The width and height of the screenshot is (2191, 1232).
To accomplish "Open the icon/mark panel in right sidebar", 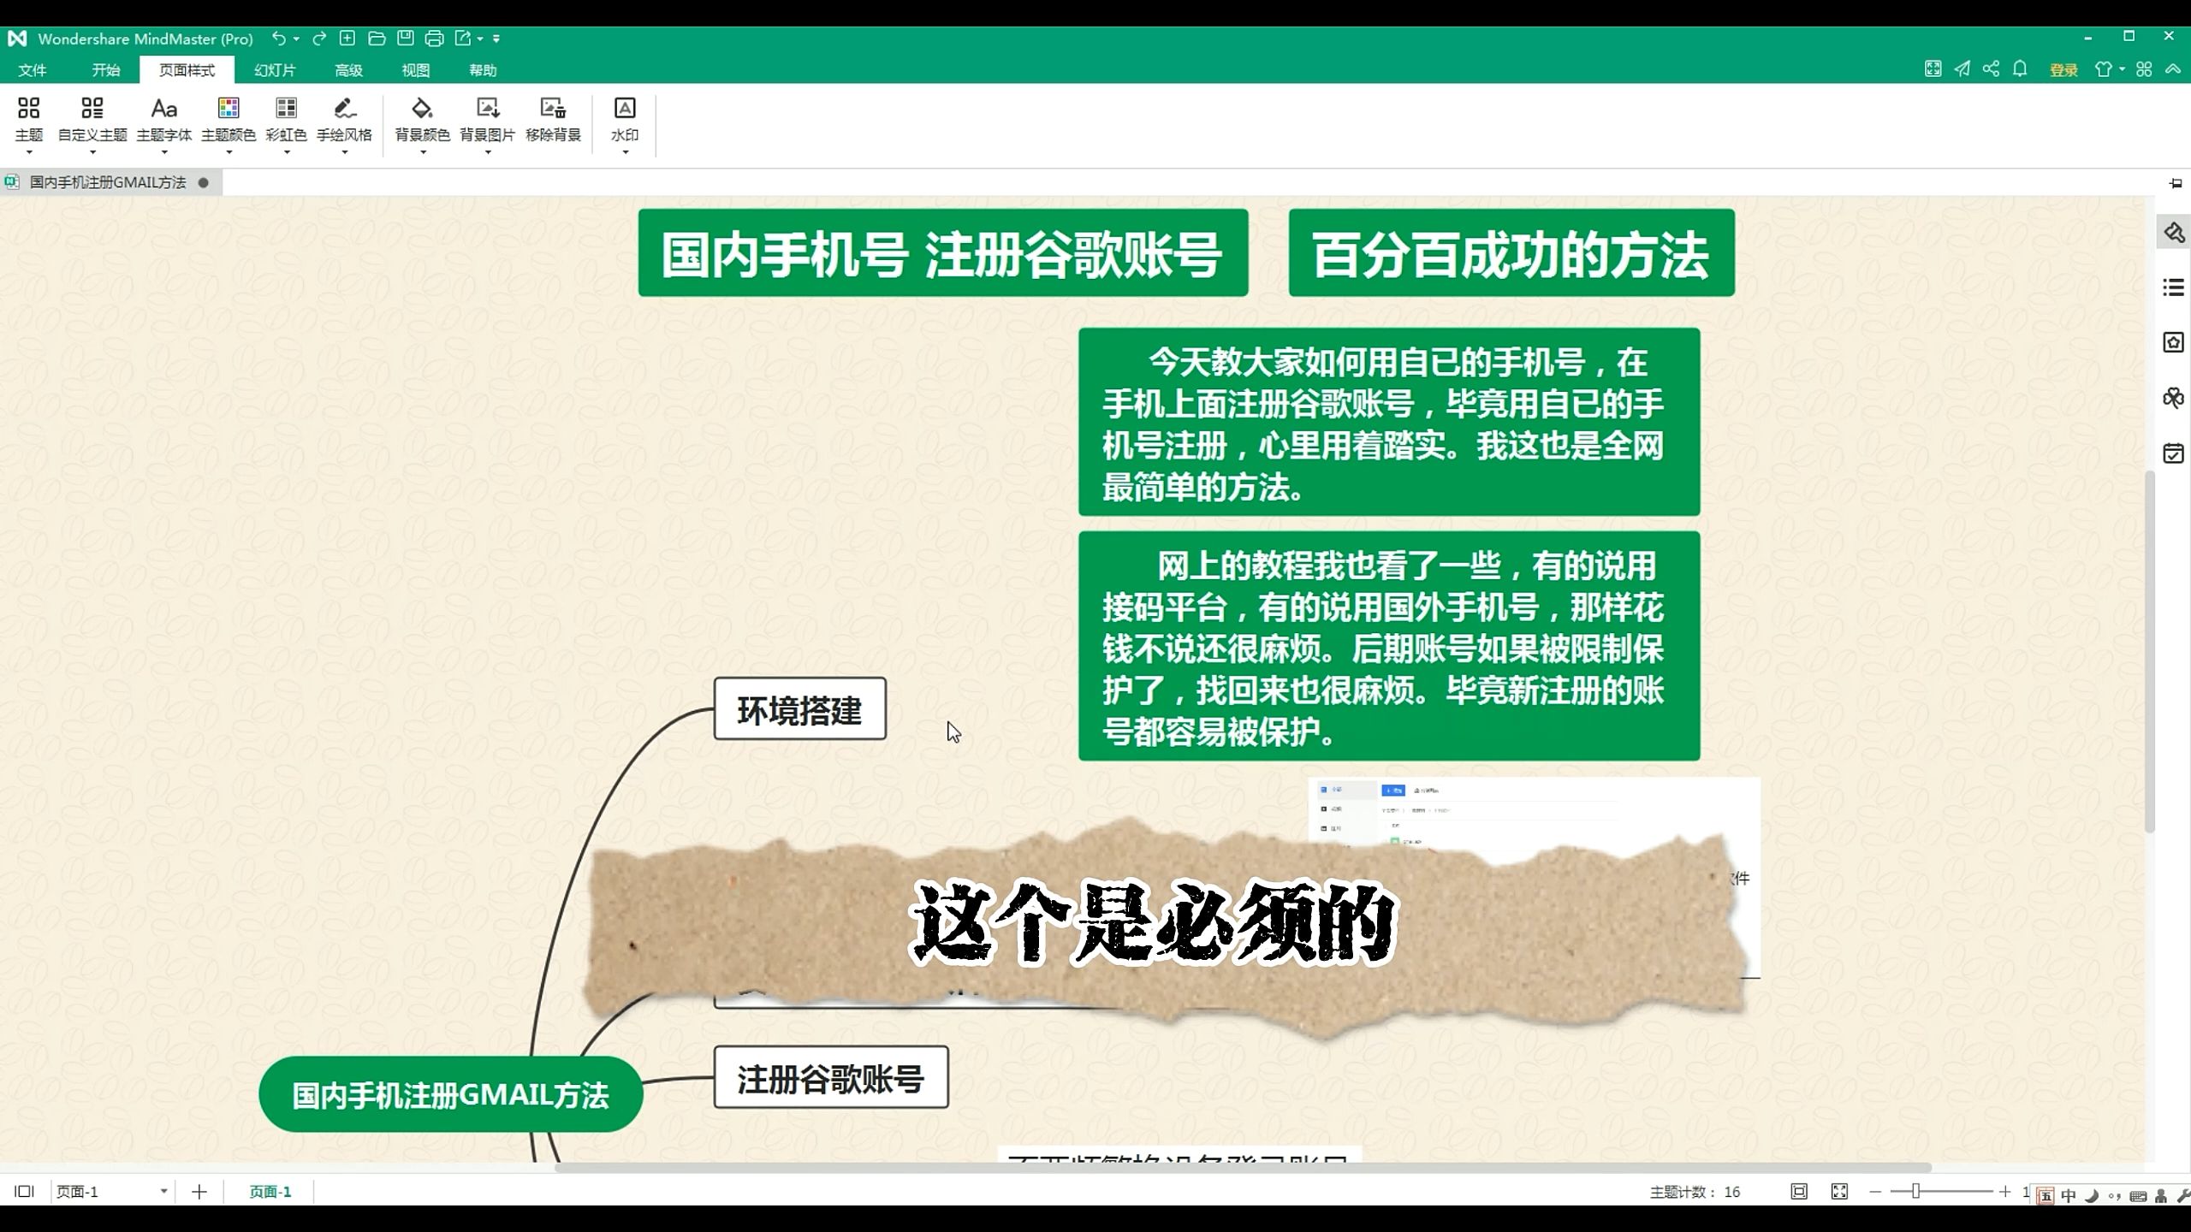I will click(2174, 342).
